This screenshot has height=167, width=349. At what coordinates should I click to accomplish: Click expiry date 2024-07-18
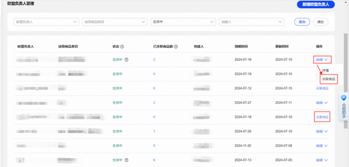[243, 117]
